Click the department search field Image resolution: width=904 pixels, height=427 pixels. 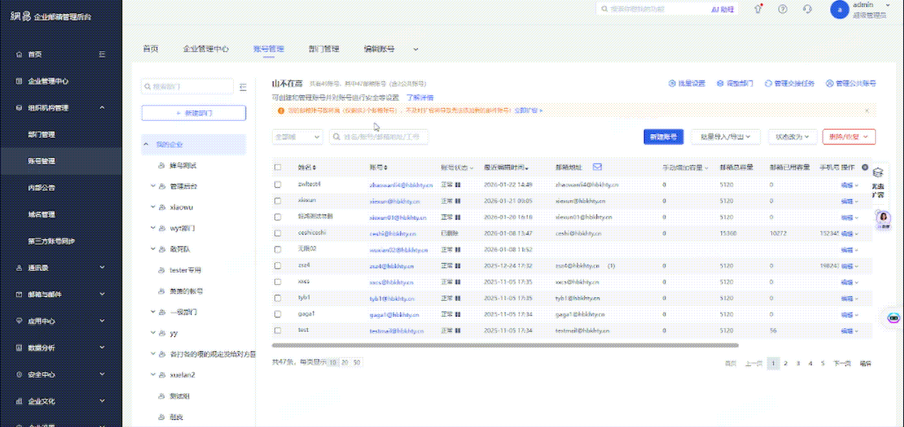pyautogui.click(x=188, y=87)
